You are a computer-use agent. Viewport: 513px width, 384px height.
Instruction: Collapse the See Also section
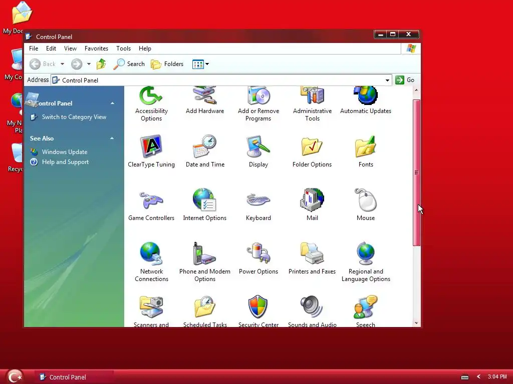point(112,138)
